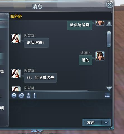
Task: Open 阳舒舒 avatar beside 论坛说38?
Action: tap(16, 38)
